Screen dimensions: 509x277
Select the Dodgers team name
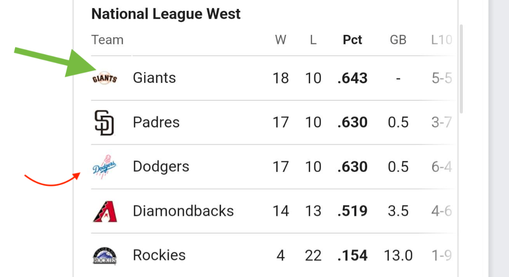[161, 167]
